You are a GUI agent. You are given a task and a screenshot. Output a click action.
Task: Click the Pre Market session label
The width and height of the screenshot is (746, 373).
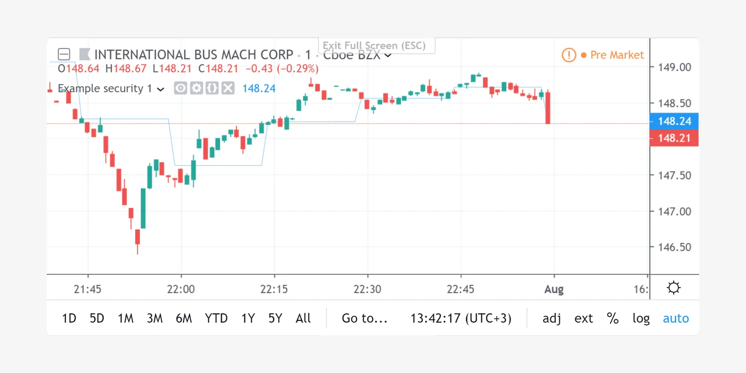[x=616, y=55]
